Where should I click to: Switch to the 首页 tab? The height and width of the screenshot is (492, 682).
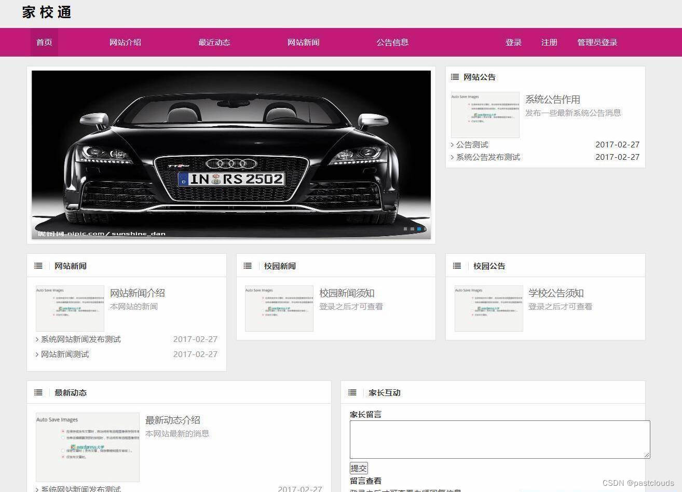coord(44,42)
